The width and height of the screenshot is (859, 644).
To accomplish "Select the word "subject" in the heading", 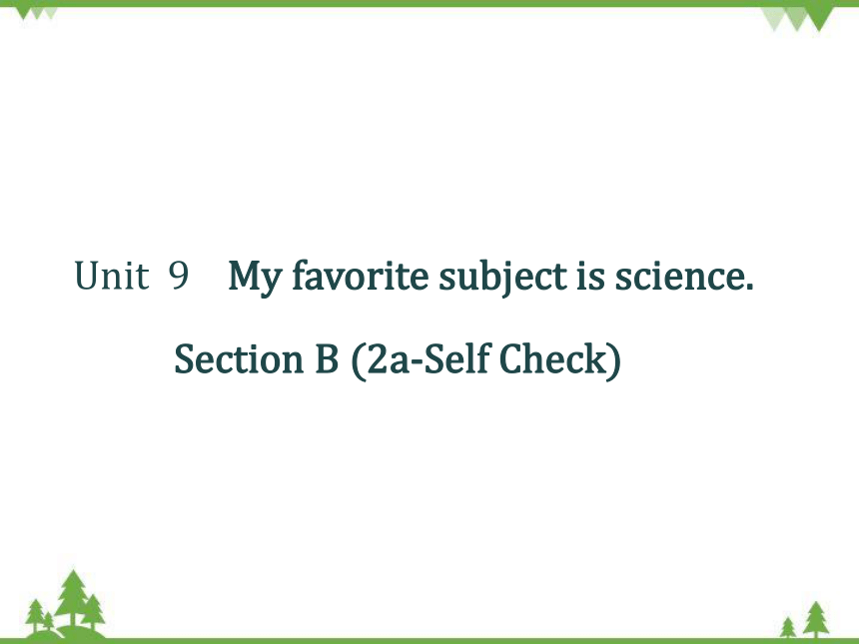I will 502,277.
